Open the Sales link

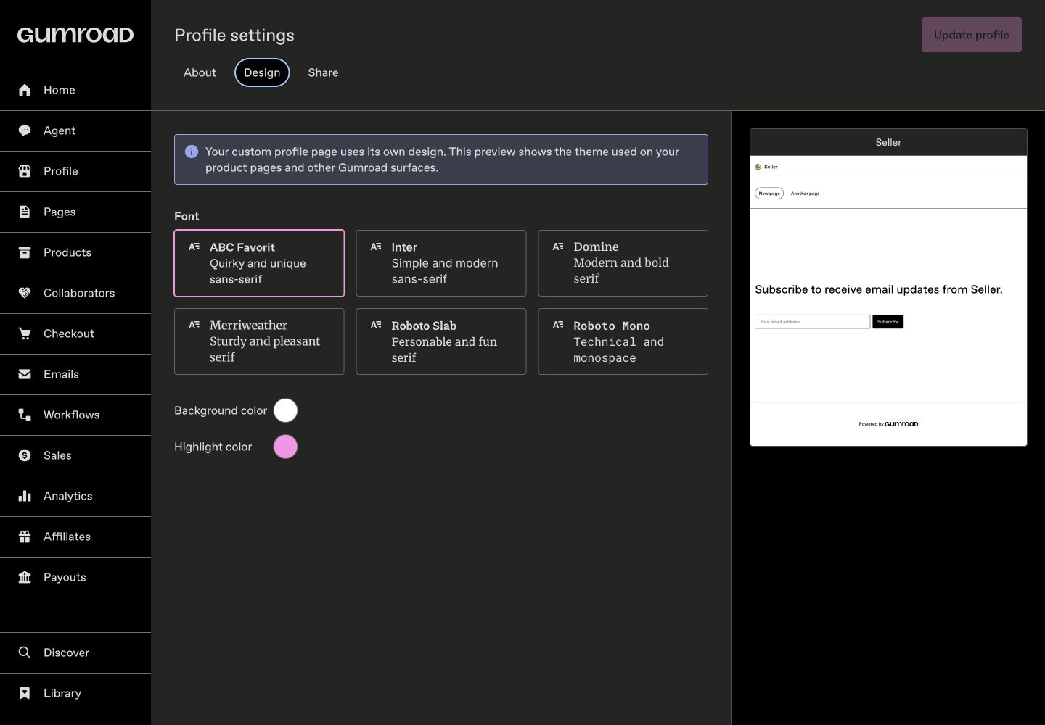(75, 455)
